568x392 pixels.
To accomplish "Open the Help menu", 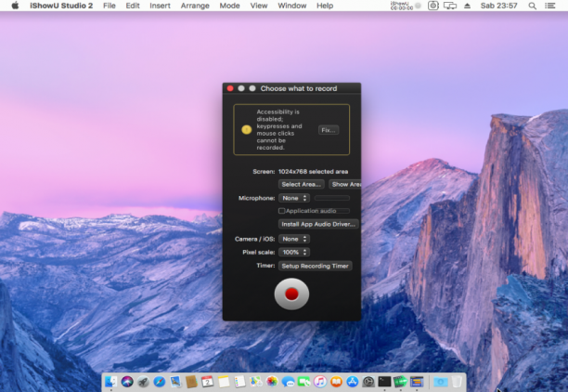I will tap(325, 6).
